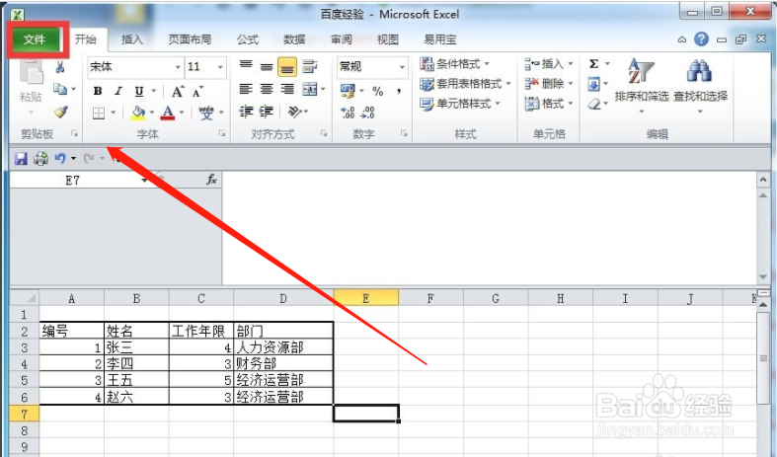
Task: Click the Name Box showing E7
Action: [73, 181]
